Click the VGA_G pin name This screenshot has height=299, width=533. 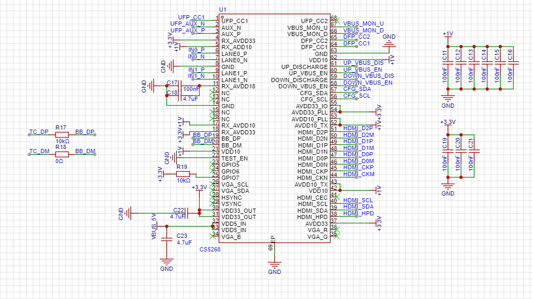click(318, 237)
